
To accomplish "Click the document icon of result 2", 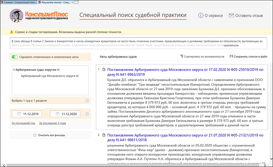I will [104, 135].
